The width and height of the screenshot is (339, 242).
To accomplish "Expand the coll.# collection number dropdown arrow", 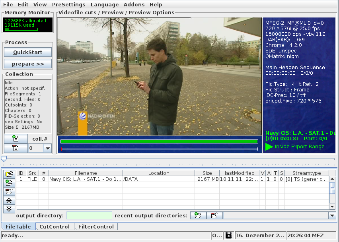I will [48, 148].
